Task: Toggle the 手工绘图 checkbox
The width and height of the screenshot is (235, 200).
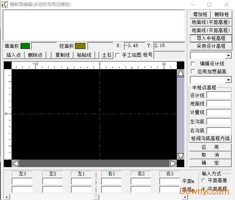Action: (x=117, y=55)
